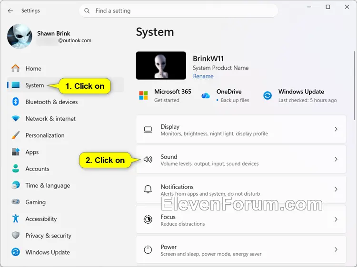Click the vertical scrollbar on right
The width and height of the screenshot is (357, 267).
pos(354,86)
